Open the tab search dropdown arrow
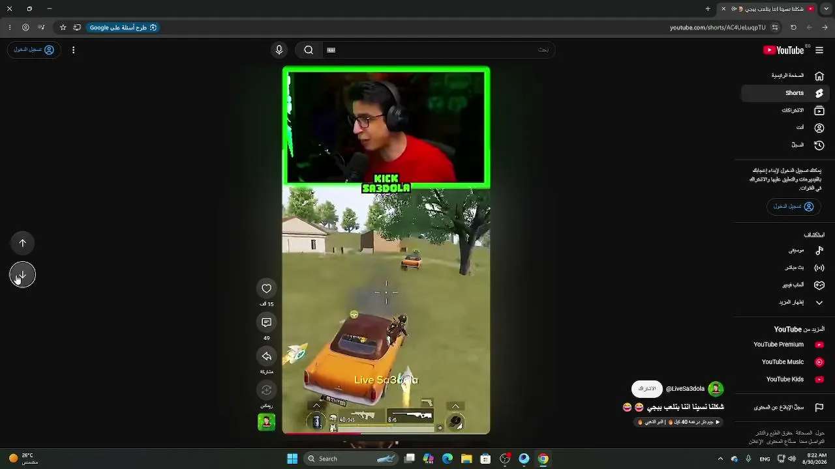This screenshot has width=835, height=469. 825,9
